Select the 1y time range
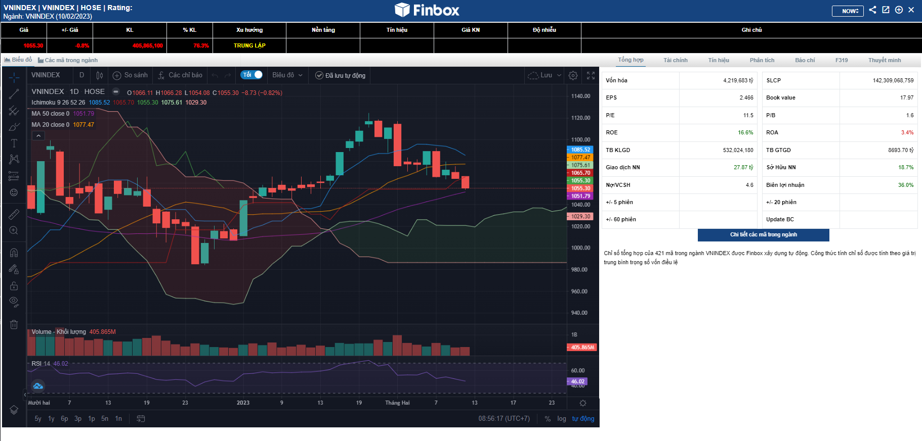Viewport: 922px width, 441px height. (x=51, y=418)
